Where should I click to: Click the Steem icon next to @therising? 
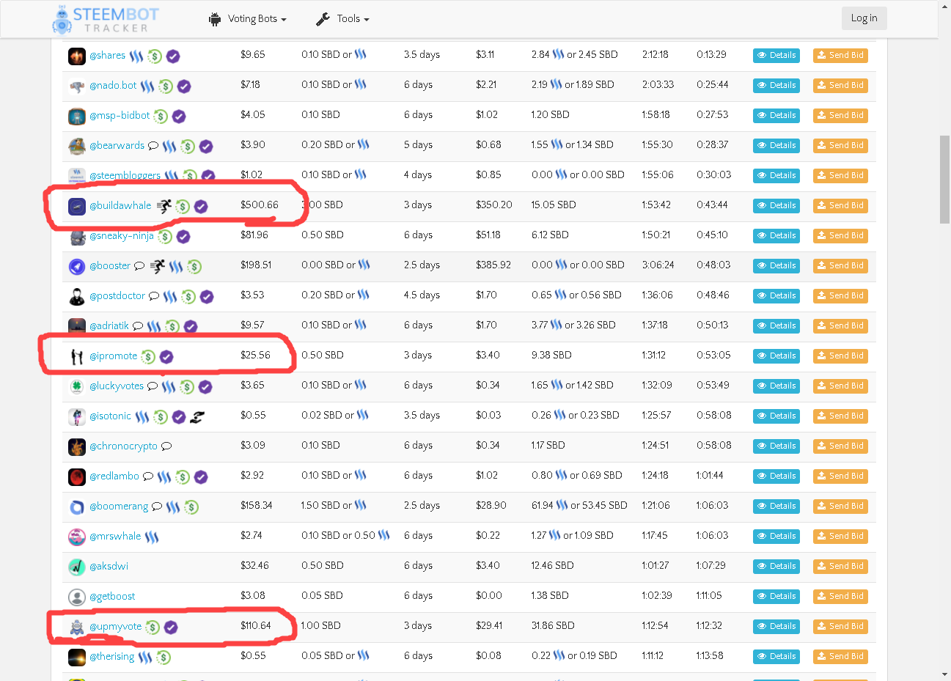[145, 658]
